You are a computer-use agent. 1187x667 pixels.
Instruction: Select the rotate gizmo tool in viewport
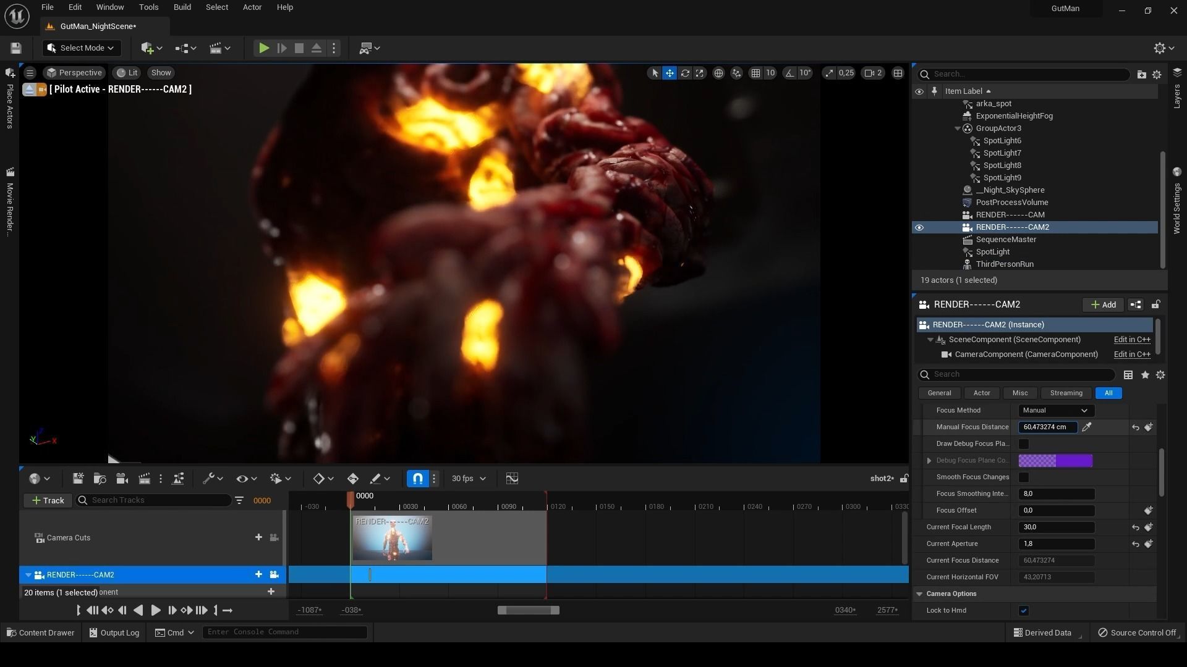[x=685, y=73]
